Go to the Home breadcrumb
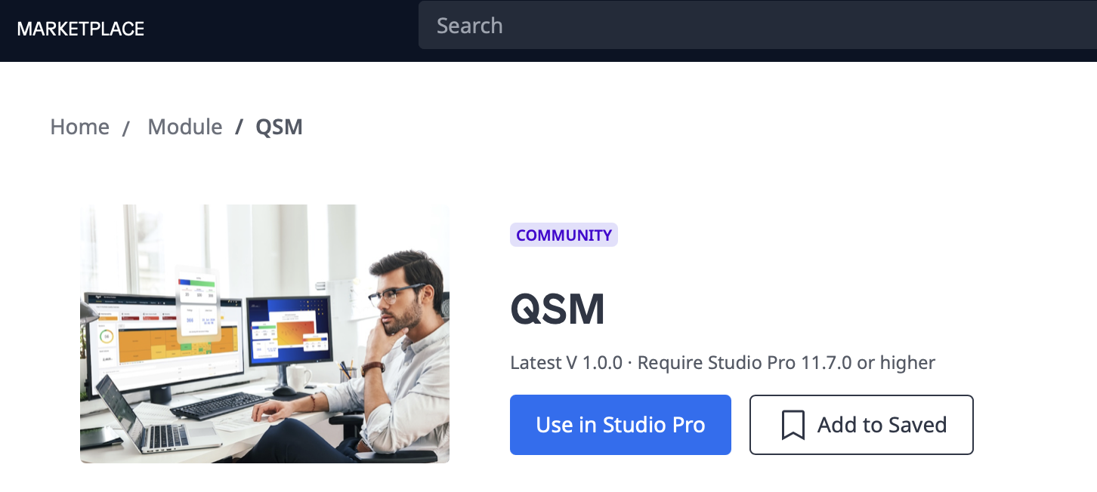The height and width of the screenshot is (492, 1097). pyautogui.click(x=80, y=127)
